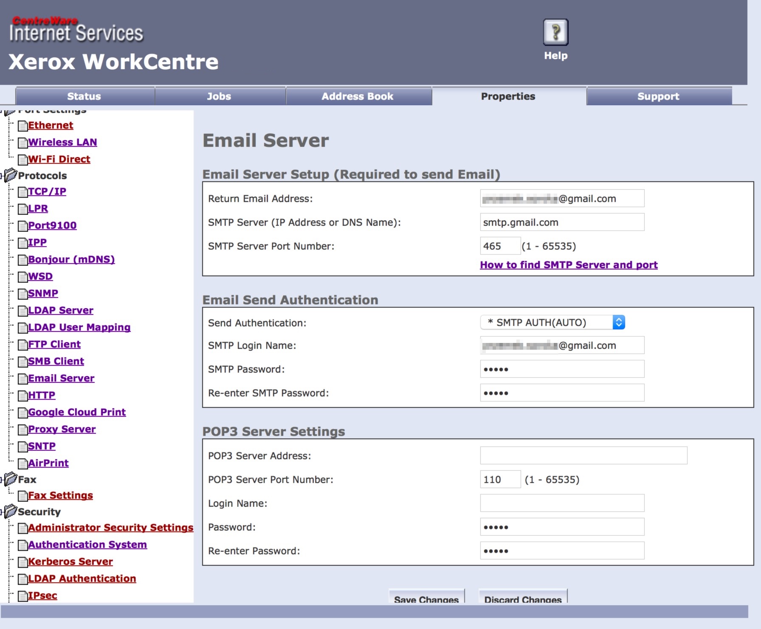Image resolution: width=761 pixels, height=629 pixels.
Task: Focus the SMTP Server name field
Action: coord(562,222)
